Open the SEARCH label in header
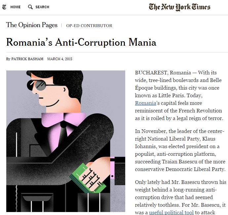 [x=42, y=7]
